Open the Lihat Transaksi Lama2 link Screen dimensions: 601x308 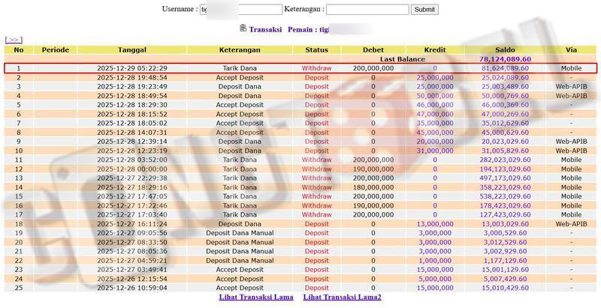point(342,298)
